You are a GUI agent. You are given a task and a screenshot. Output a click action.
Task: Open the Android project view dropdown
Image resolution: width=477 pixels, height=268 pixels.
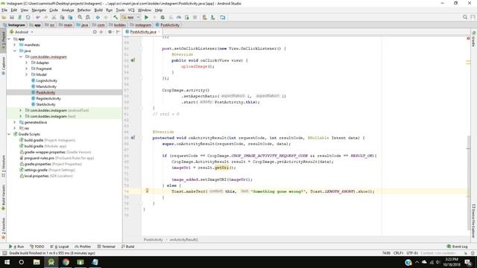click(22, 32)
